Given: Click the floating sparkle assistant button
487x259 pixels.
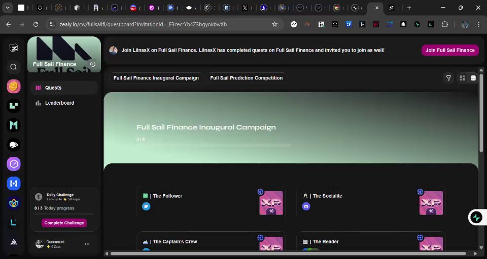Looking at the screenshot, I should [476, 217].
